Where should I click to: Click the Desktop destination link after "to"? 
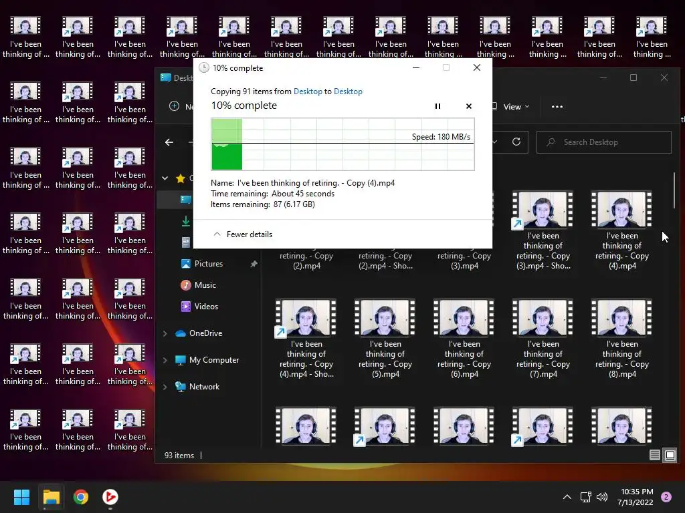pos(348,91)
